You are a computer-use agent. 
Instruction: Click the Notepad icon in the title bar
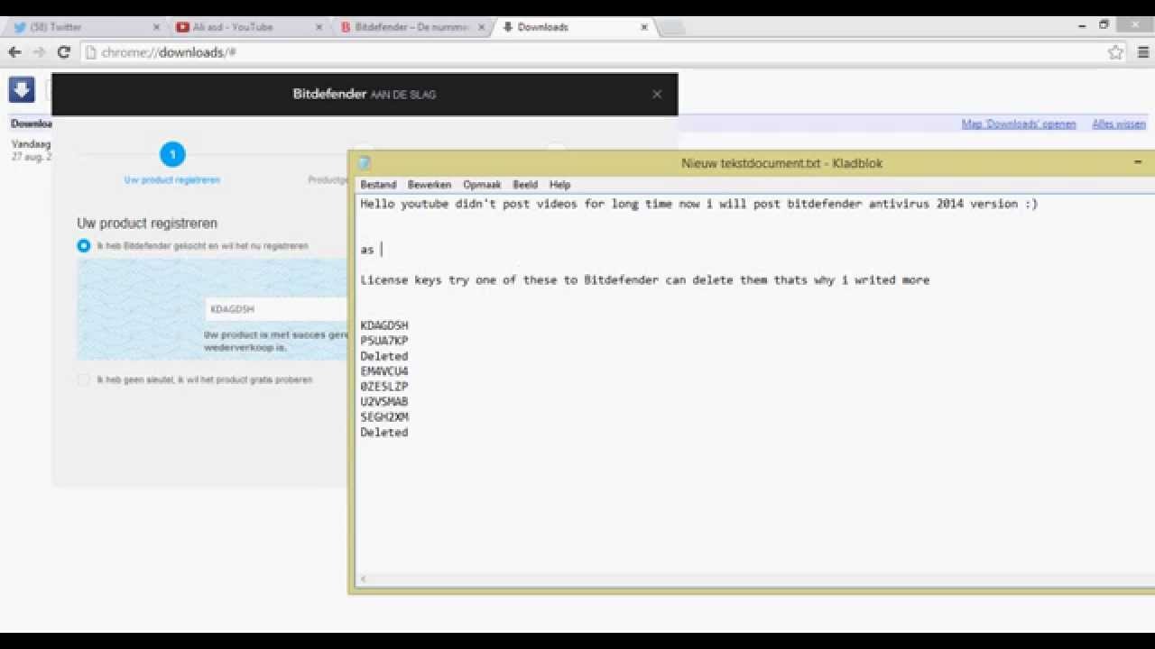tap(364, 163)
